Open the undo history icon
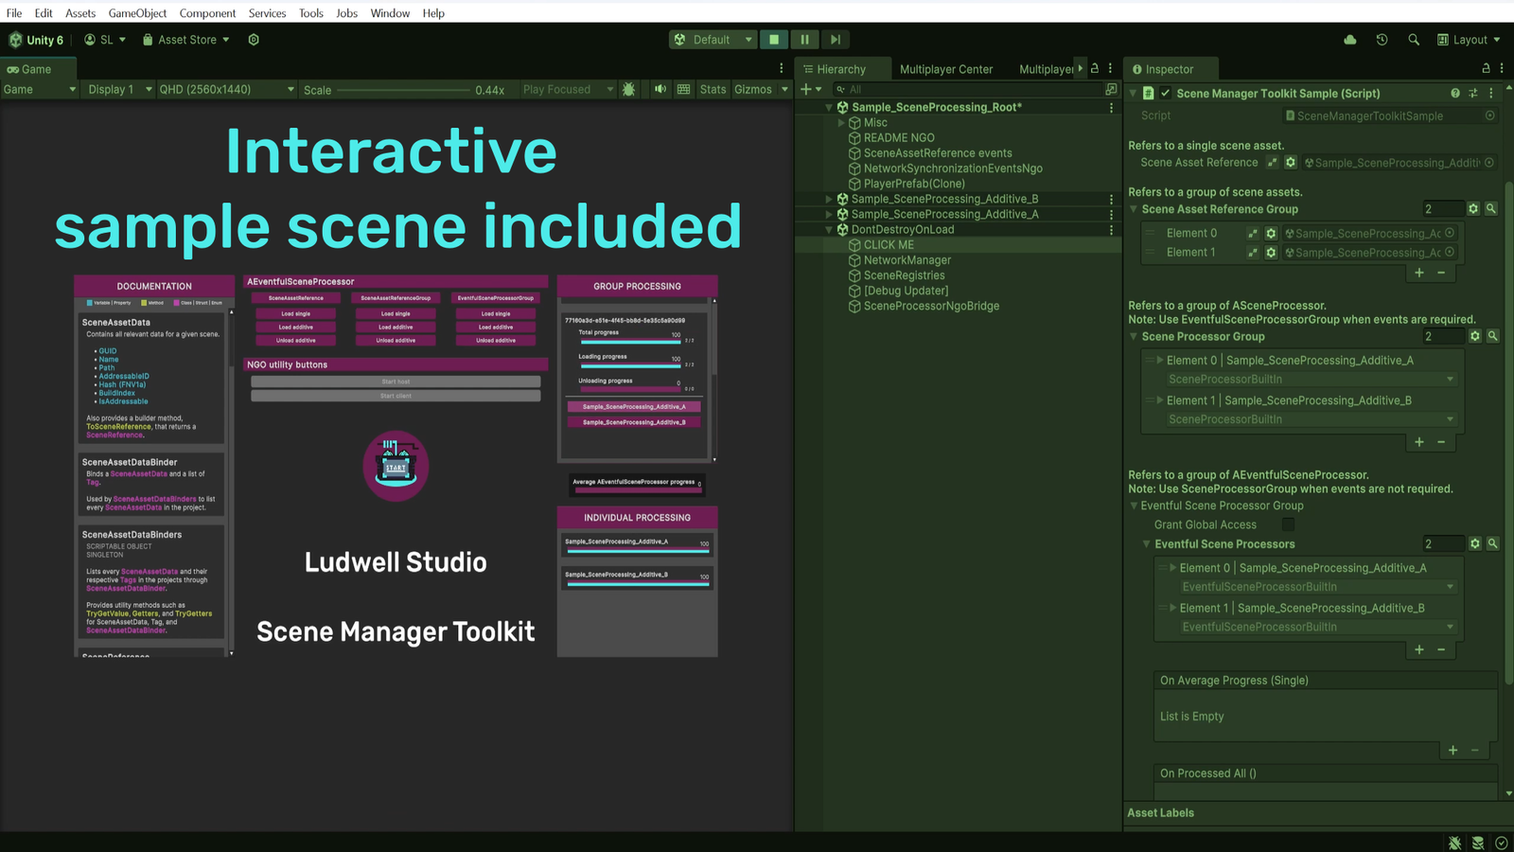This screenshot has height=852, width=1514. pyautogui.click(x=1382, y=40)
